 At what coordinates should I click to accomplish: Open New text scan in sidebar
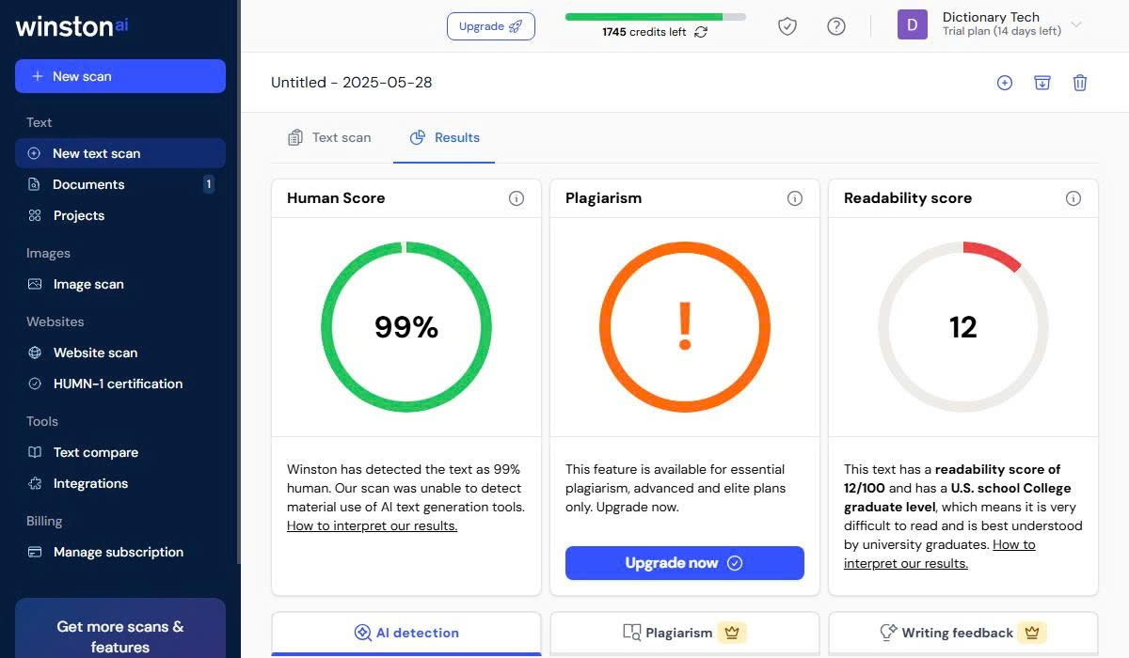(120, 153)
